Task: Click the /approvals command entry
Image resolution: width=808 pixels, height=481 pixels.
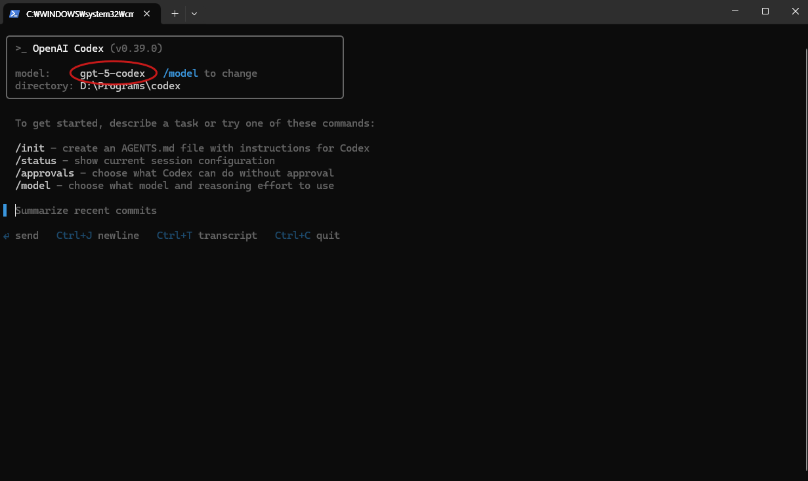Action: (x=44, y=173)
